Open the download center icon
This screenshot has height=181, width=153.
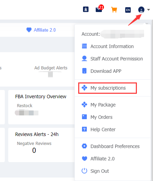[x=86, y=9]
